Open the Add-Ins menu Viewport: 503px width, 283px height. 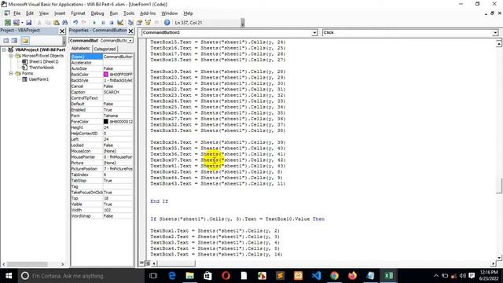point(148,13)
